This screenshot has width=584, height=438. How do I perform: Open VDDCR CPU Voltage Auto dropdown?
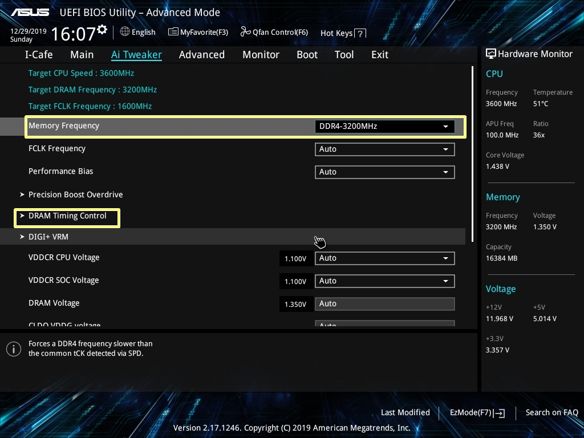click(385, 258)
